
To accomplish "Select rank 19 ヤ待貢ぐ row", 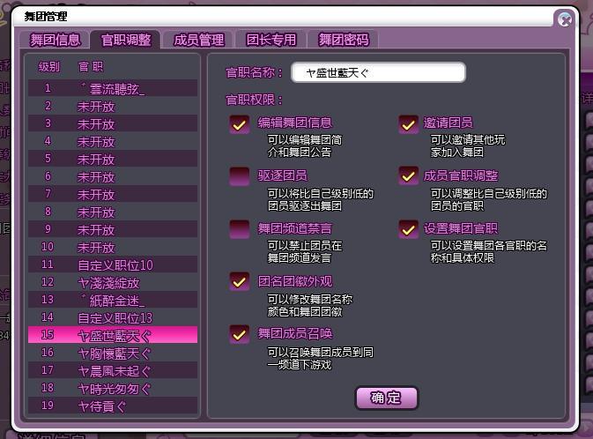I will pyautogui.click(x=113, y=406).
